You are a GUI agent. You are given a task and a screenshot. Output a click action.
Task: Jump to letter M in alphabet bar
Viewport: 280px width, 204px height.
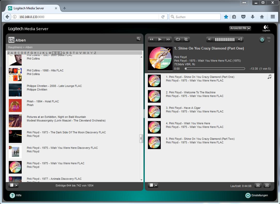[x=50, y=53]
